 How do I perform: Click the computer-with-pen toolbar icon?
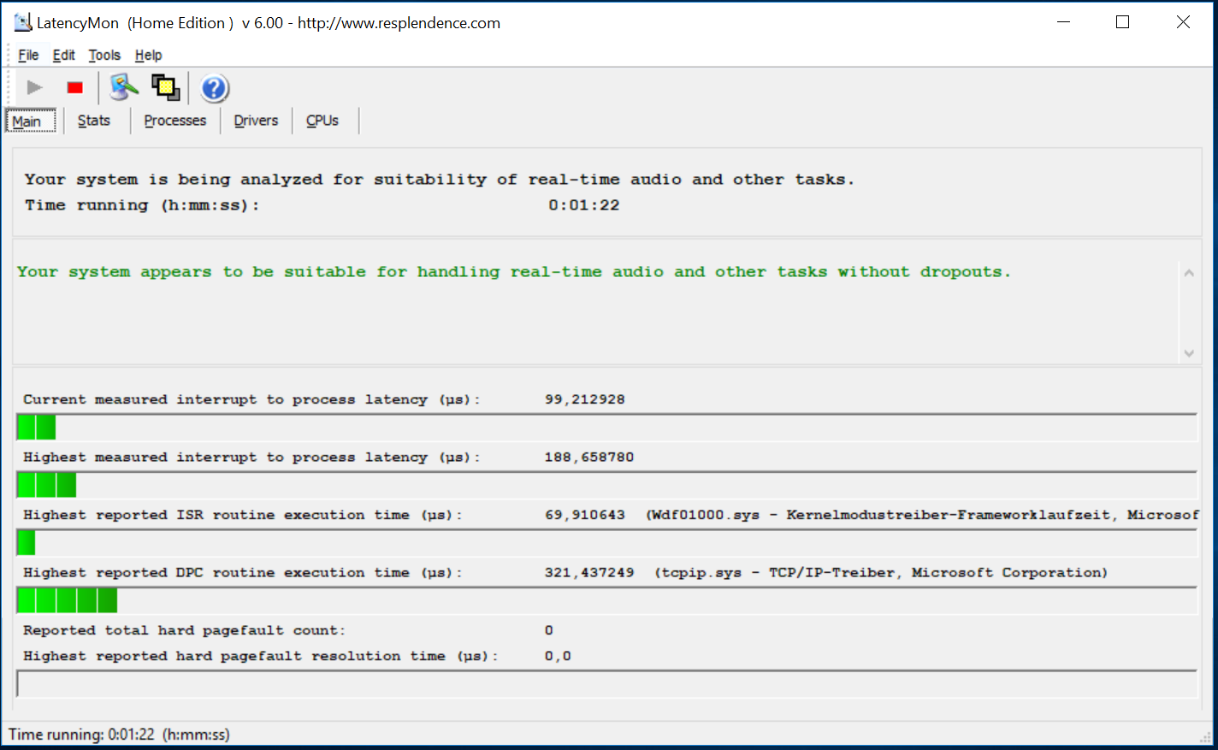124,87
